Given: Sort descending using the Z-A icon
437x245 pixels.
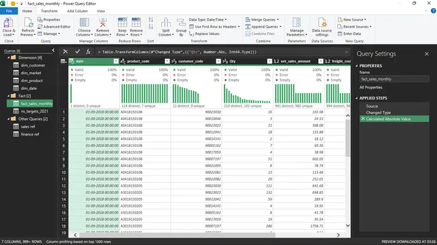Looking at the screenshot, I should pos(151,27).
